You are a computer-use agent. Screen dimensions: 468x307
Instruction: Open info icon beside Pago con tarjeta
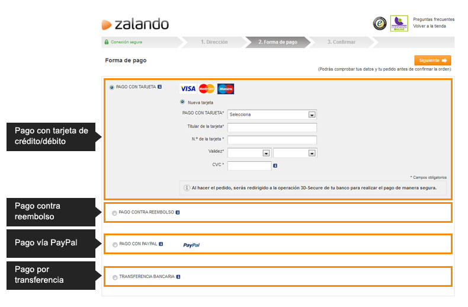click(160, 87)
